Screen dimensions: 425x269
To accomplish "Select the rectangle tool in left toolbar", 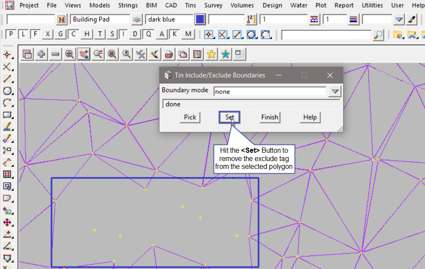I will (7, 115).
